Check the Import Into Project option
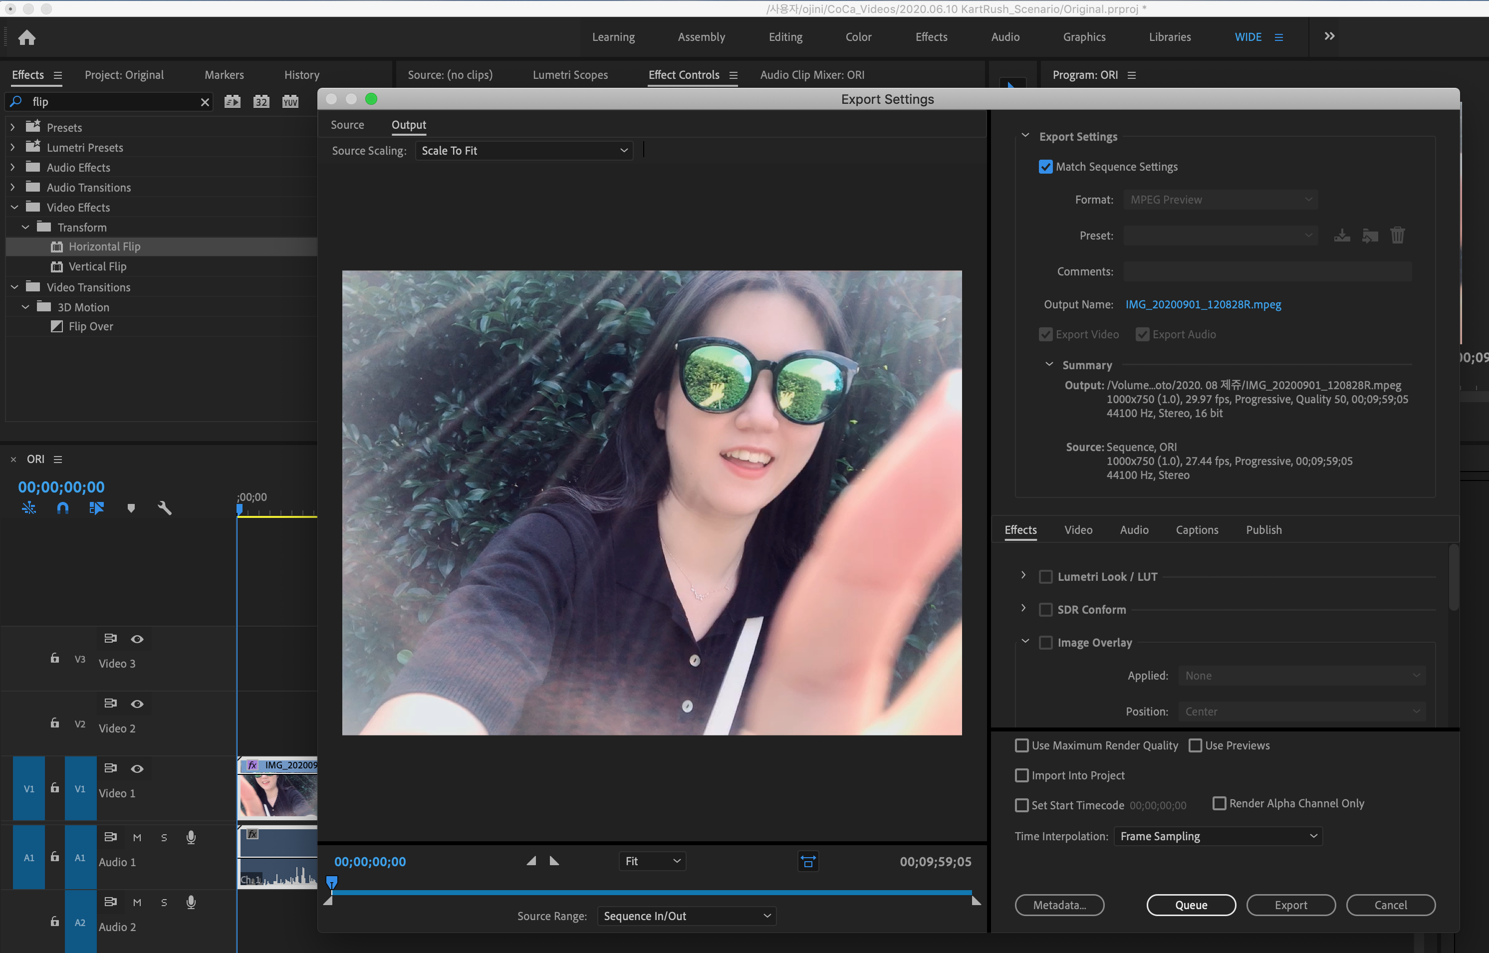 click(x=1022, y=775)
